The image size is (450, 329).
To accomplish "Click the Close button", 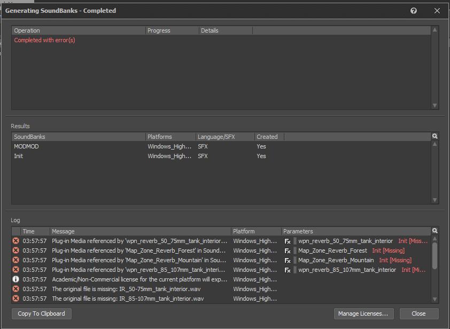I will pos(419,314).
